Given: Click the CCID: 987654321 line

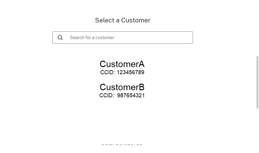Looking at the screenshot, I should pos(122,95).
